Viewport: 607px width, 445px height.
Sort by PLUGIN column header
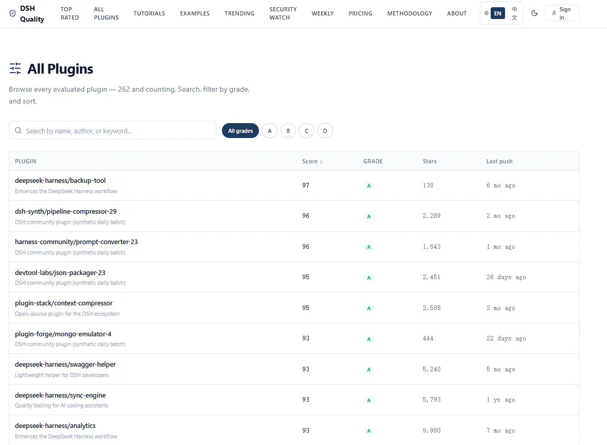coord(26,161)
